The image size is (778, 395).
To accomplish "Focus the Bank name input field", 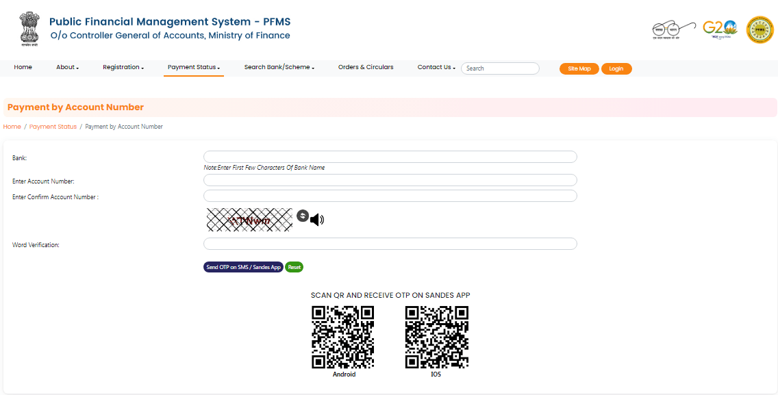I will [x=390, y=157].
